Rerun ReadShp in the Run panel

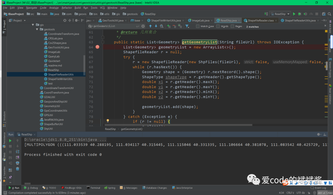(x=10, y=141)
